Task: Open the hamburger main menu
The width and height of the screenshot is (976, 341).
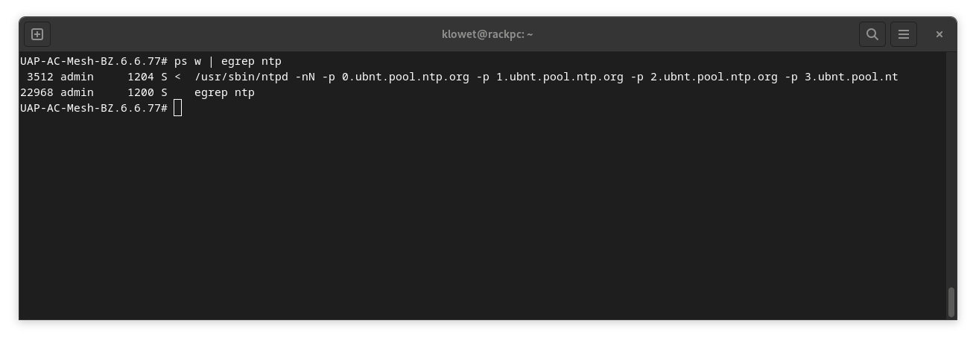Action: [x=904, y=34]
